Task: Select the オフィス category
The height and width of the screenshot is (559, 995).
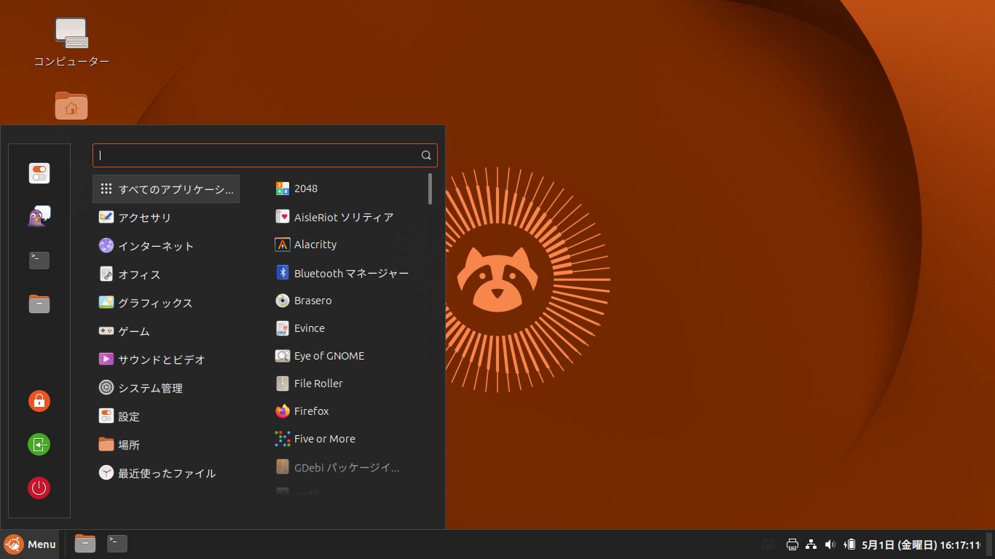Action: pos(166,274)
